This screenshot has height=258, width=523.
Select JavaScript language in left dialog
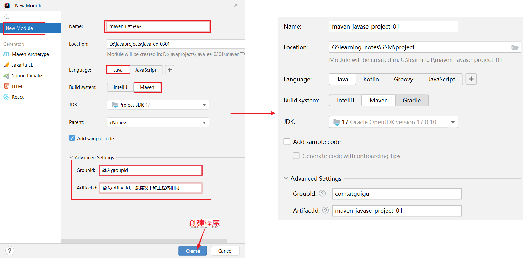point(146,70)
